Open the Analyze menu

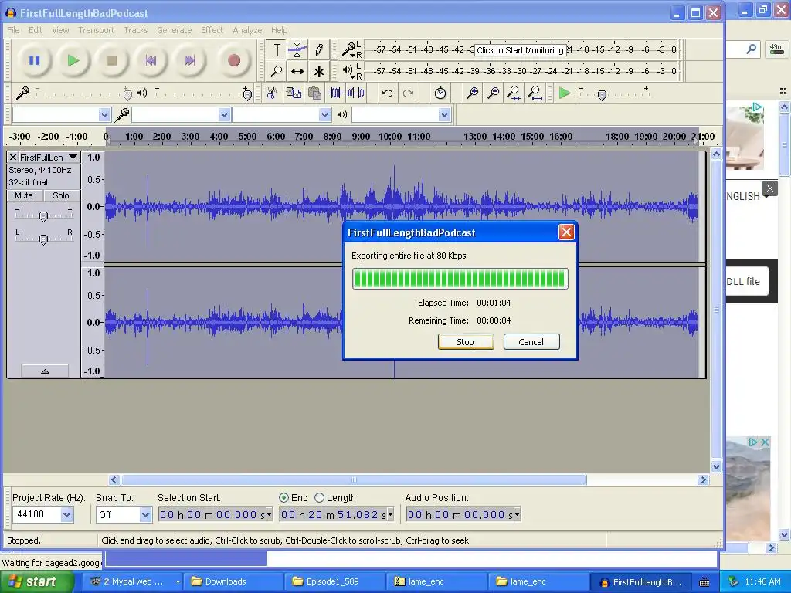[x=247, y=30]
